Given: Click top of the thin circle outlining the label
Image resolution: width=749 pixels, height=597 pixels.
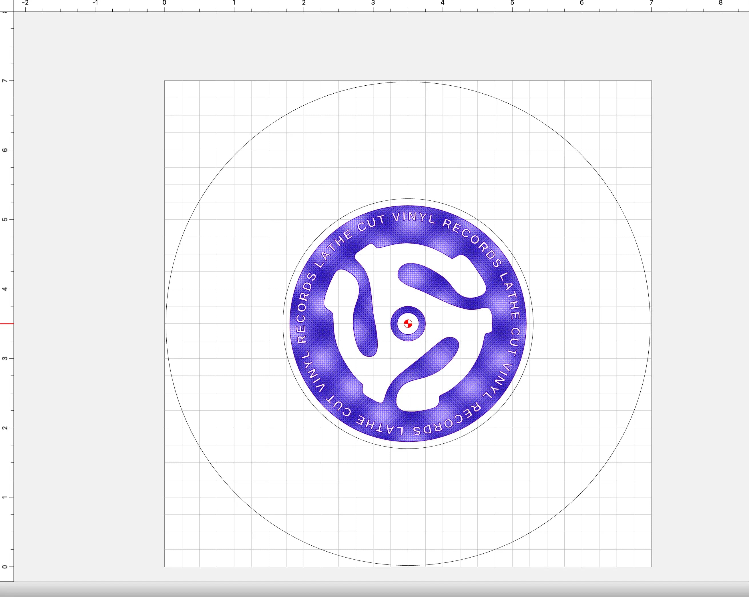Looking at the screenshot, I should (408, 199).
